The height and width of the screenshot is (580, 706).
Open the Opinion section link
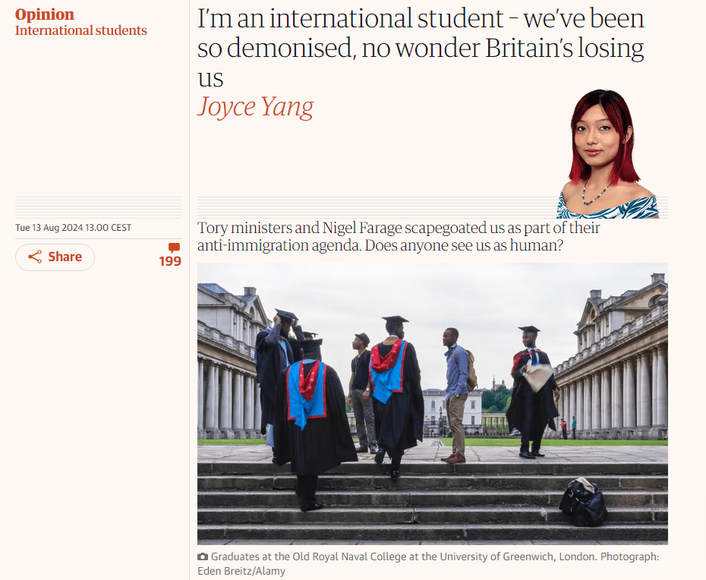point(45,14)
